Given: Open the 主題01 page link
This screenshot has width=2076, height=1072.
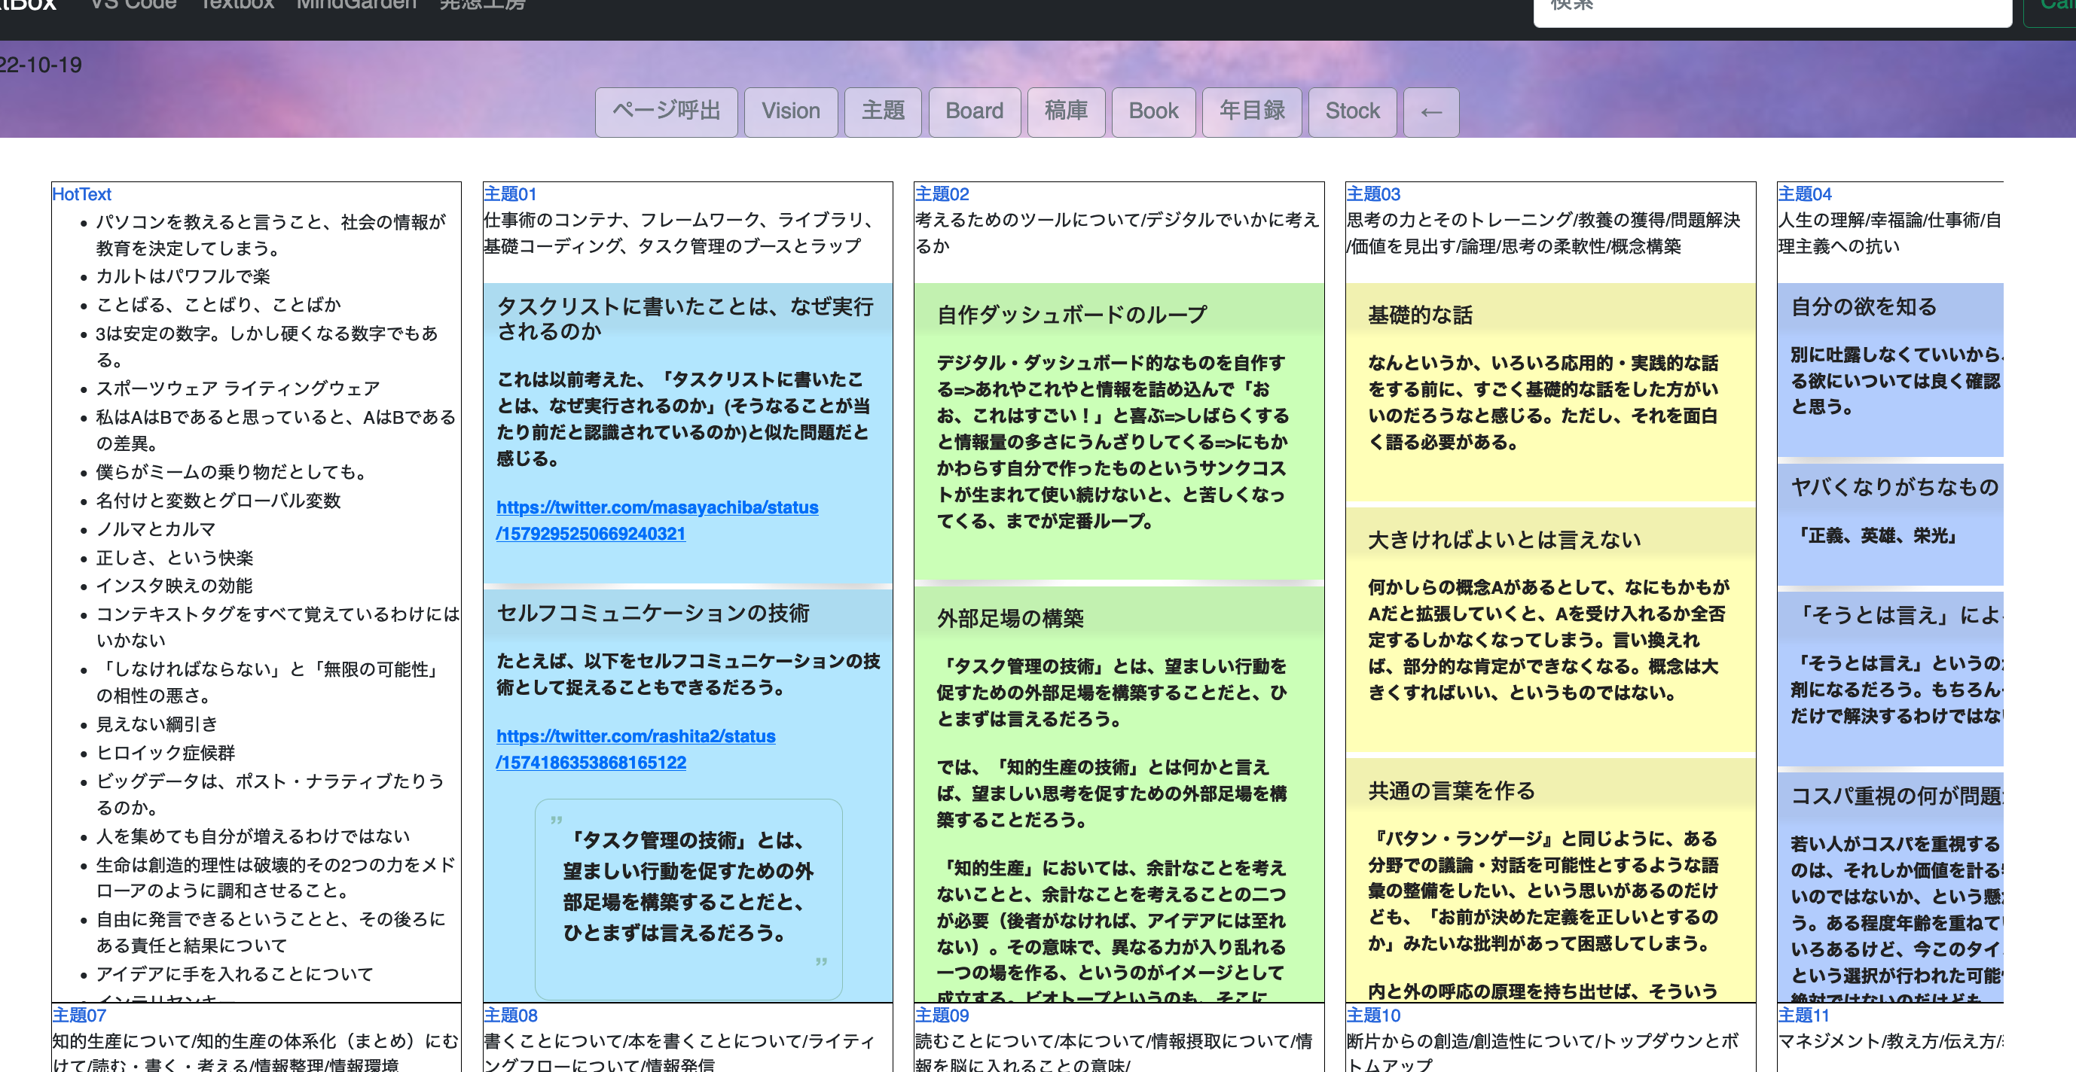Looking at the screenshot, I should click(509, 194).
